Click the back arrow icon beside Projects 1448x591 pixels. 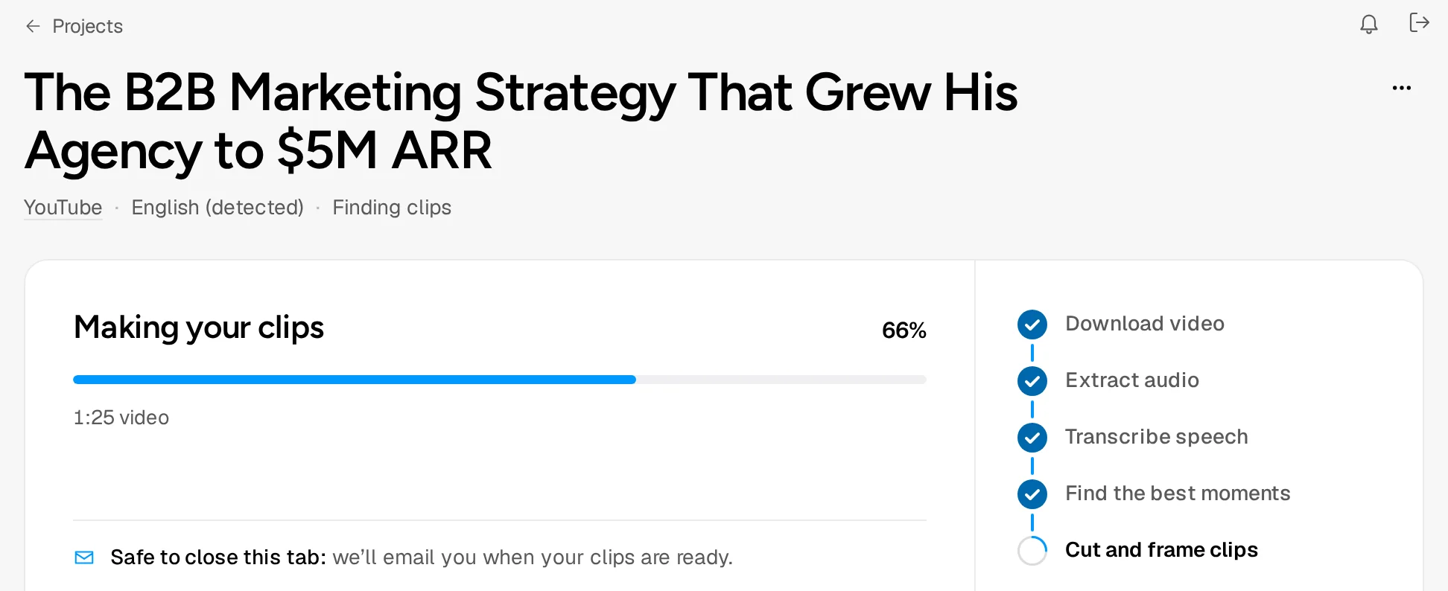[33, 27]
